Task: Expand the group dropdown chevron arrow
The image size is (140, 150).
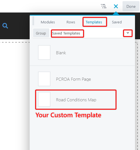Action: 128,33
